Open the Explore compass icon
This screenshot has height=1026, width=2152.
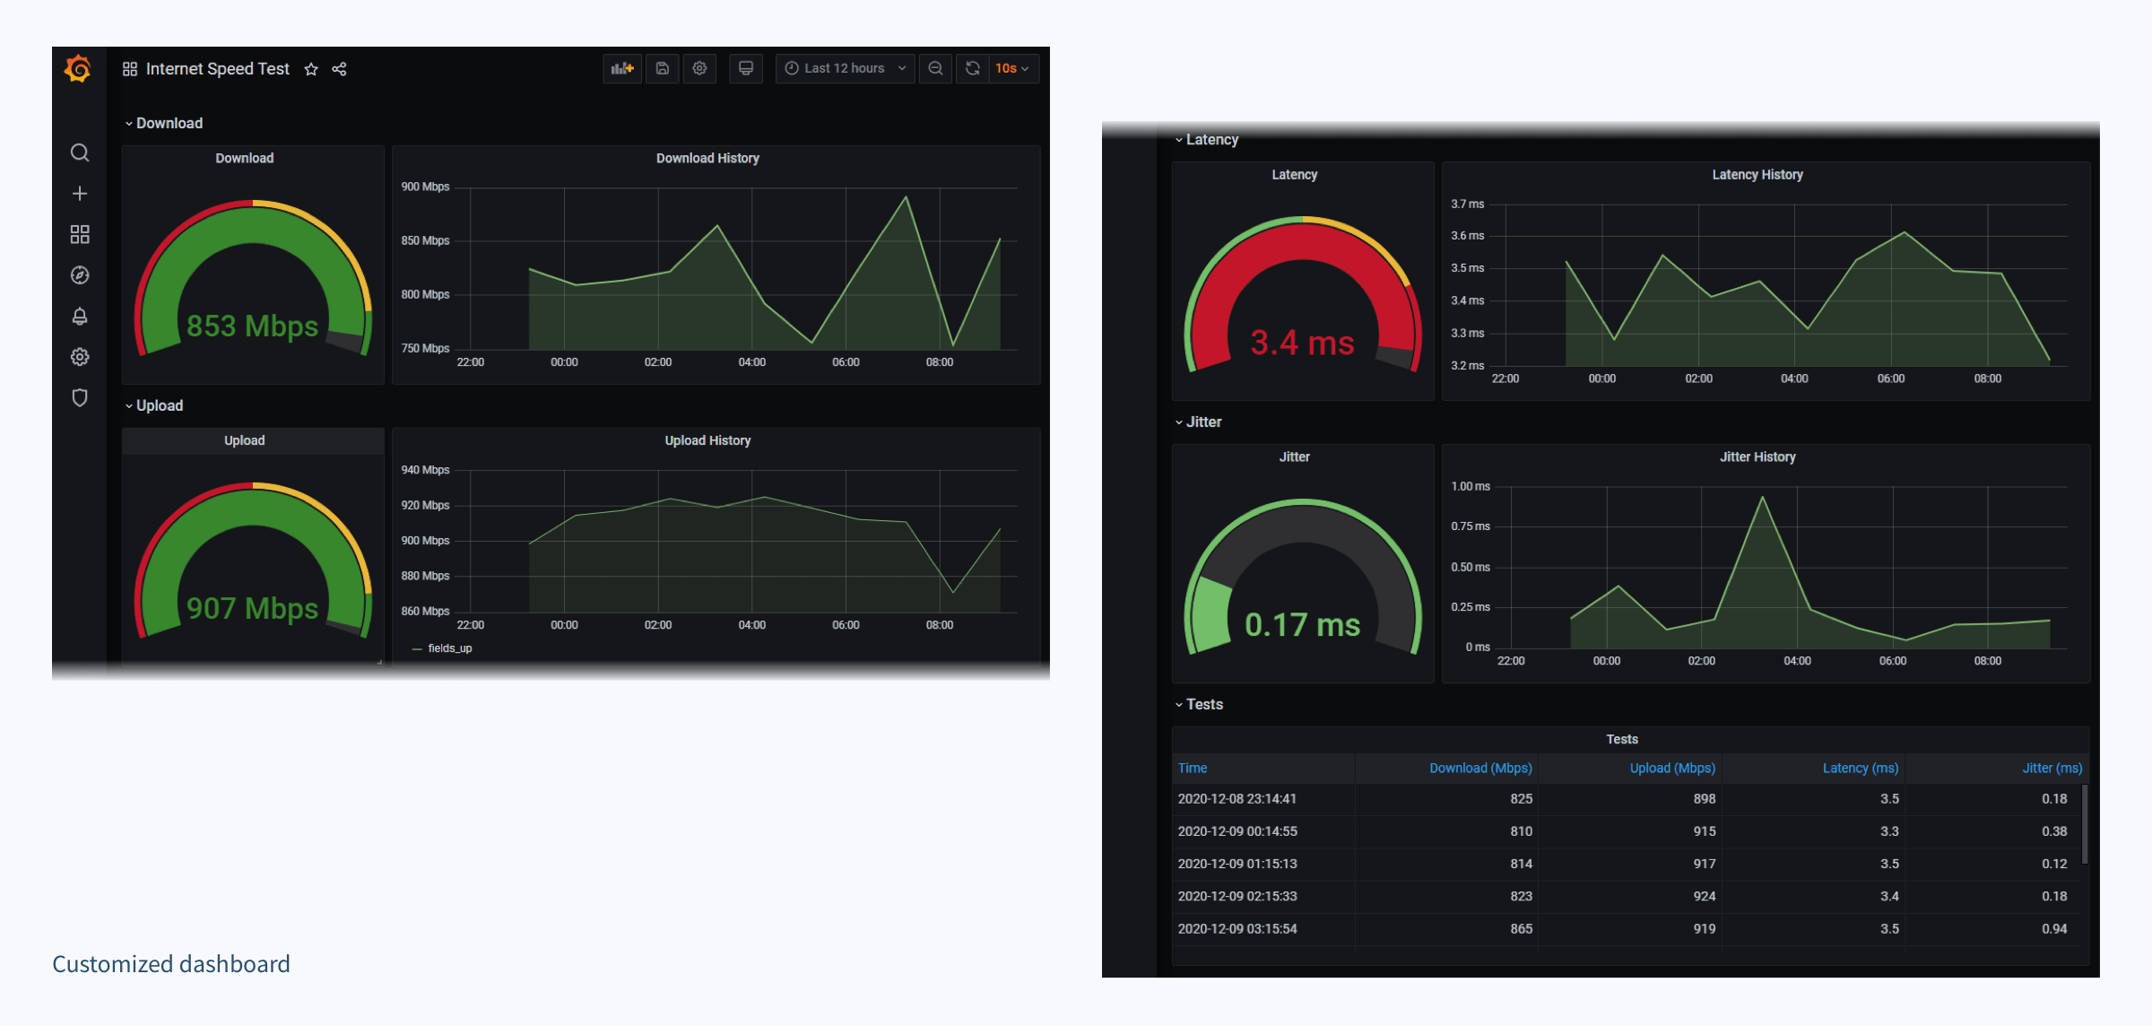80,275
